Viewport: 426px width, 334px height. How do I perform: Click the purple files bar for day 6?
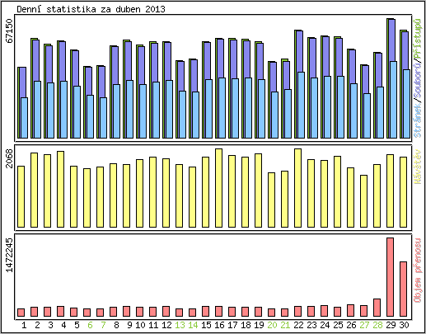coord(89,81)
